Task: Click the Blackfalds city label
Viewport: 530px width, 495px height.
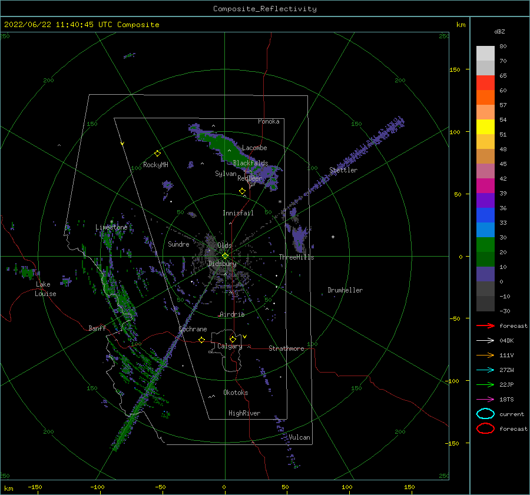Action: (x=250, y=163)
